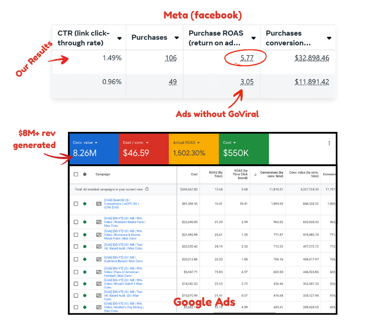Viewport: 370px width, 324px height.
Task: Click the 106 purchases value link
Action: click(x=171, y=58)
